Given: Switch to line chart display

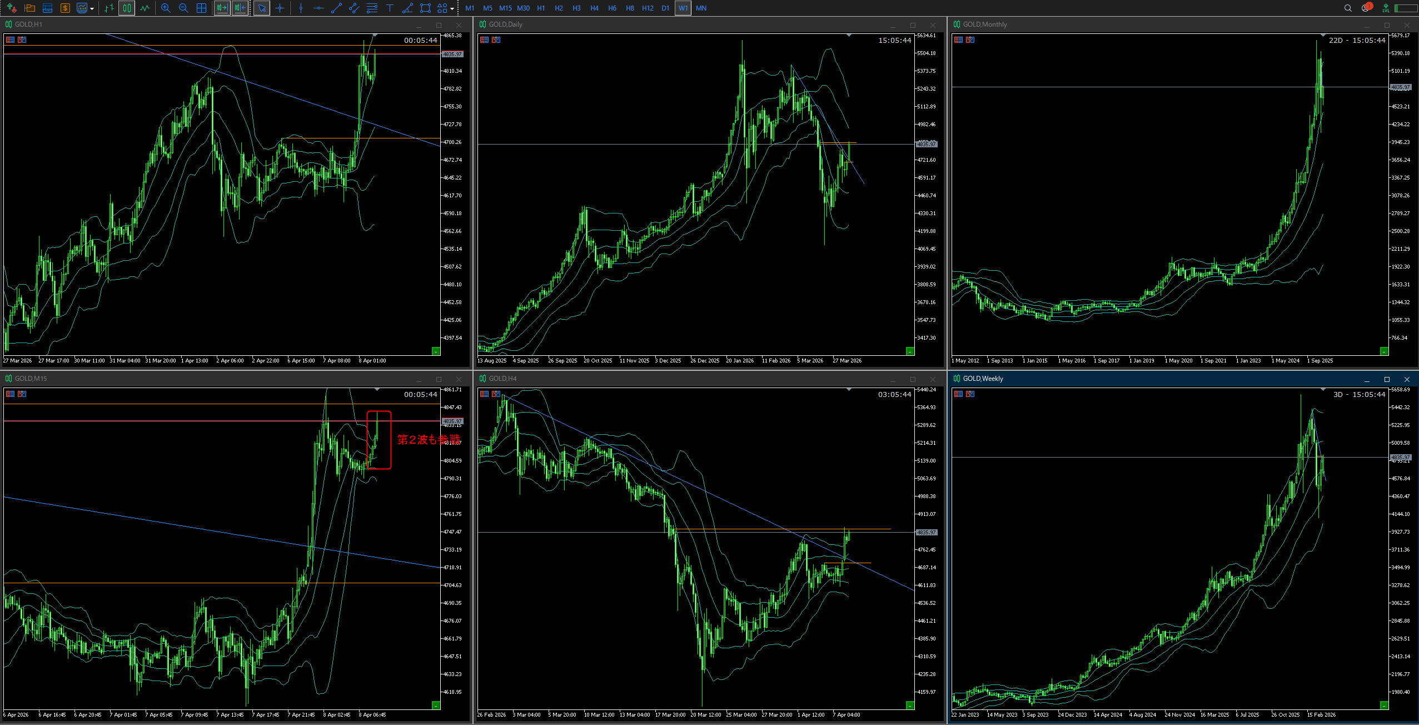Looking at the screenshot, I should pos(145,8).
